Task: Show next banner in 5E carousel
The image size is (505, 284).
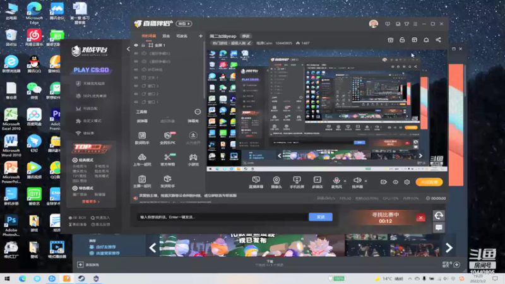Action: 449,247
